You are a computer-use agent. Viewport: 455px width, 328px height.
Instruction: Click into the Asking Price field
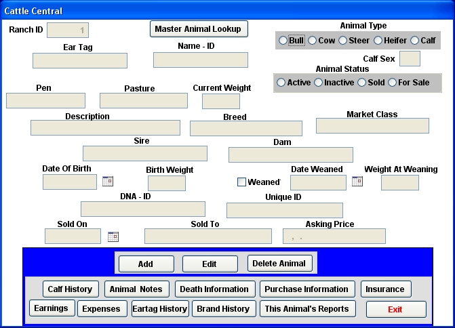pos(334,236)
